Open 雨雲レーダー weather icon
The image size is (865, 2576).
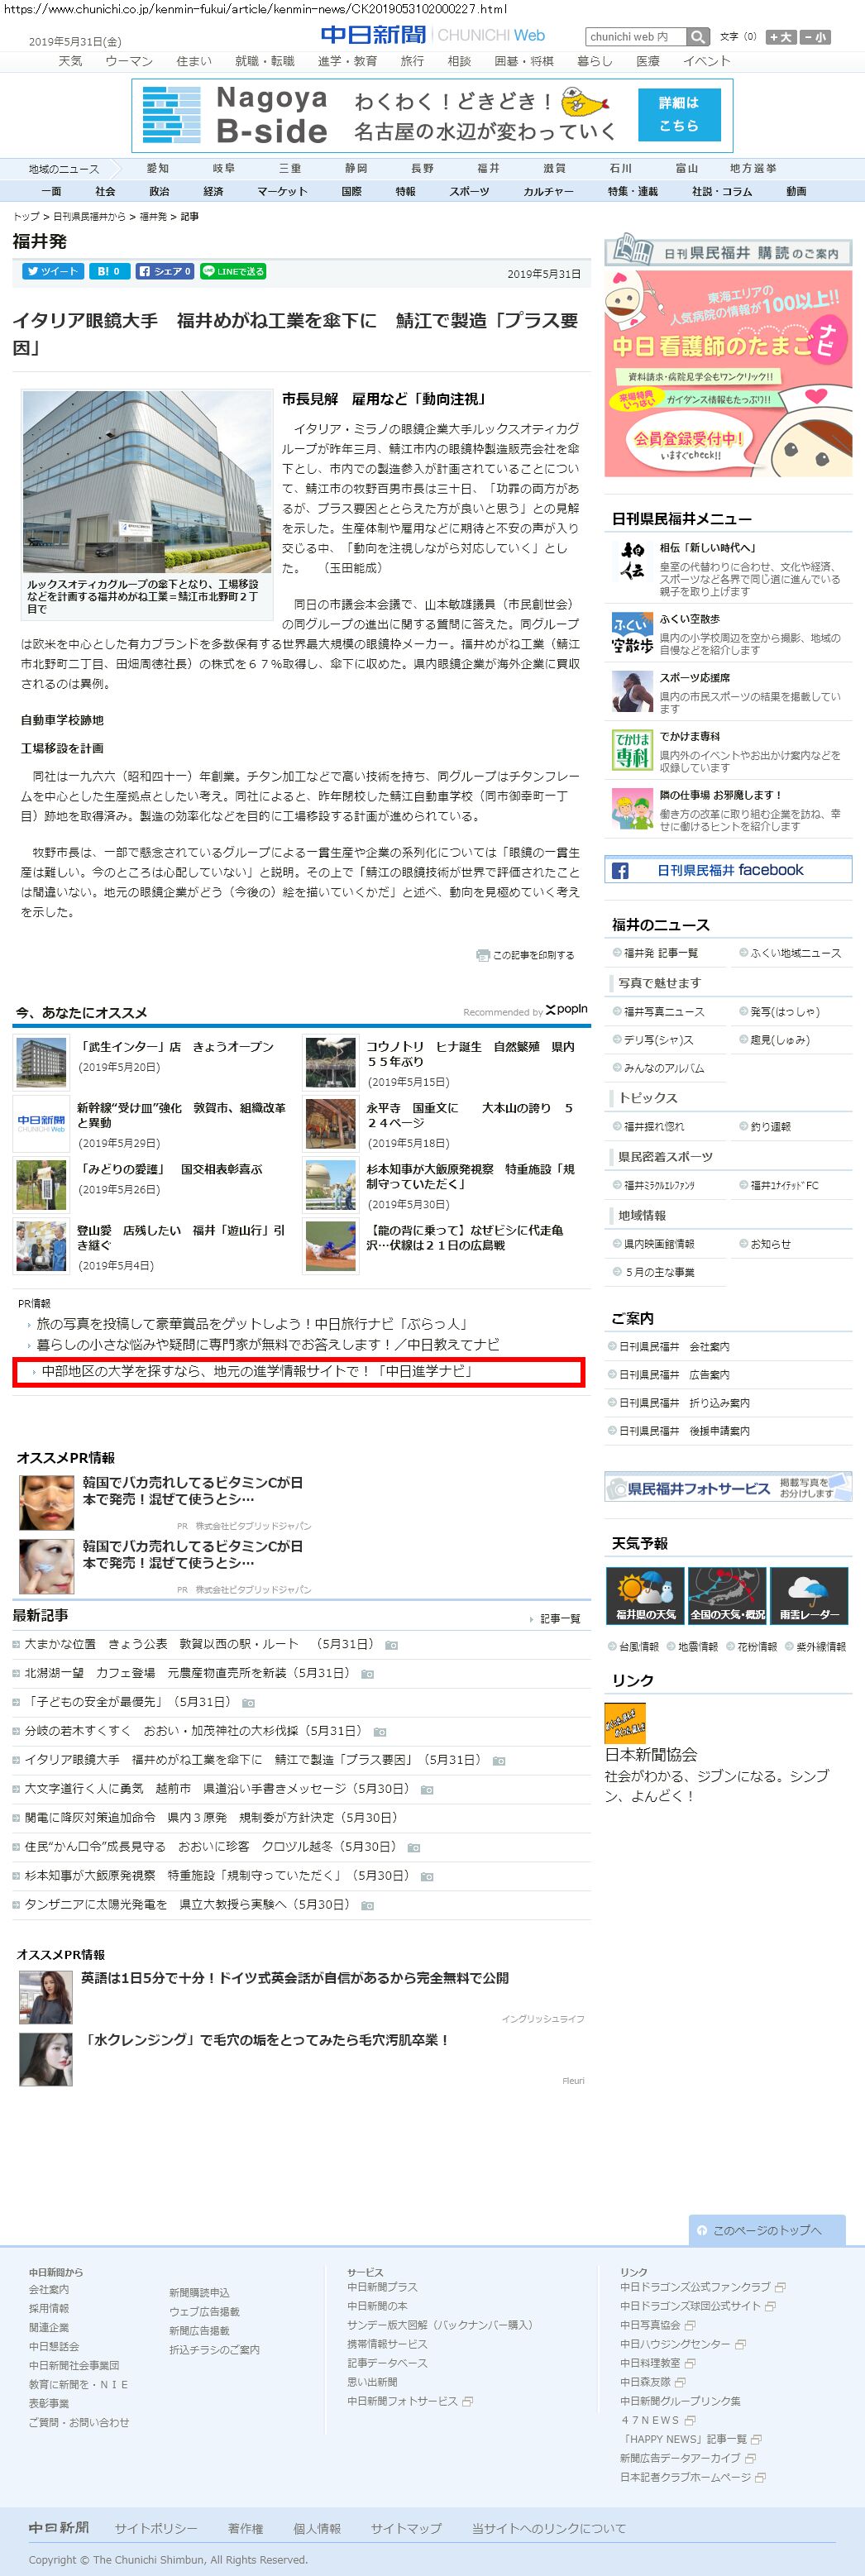[809, 1595]
